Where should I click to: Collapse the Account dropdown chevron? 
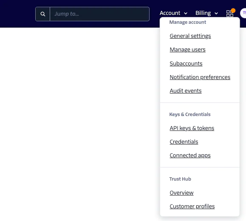186,13
